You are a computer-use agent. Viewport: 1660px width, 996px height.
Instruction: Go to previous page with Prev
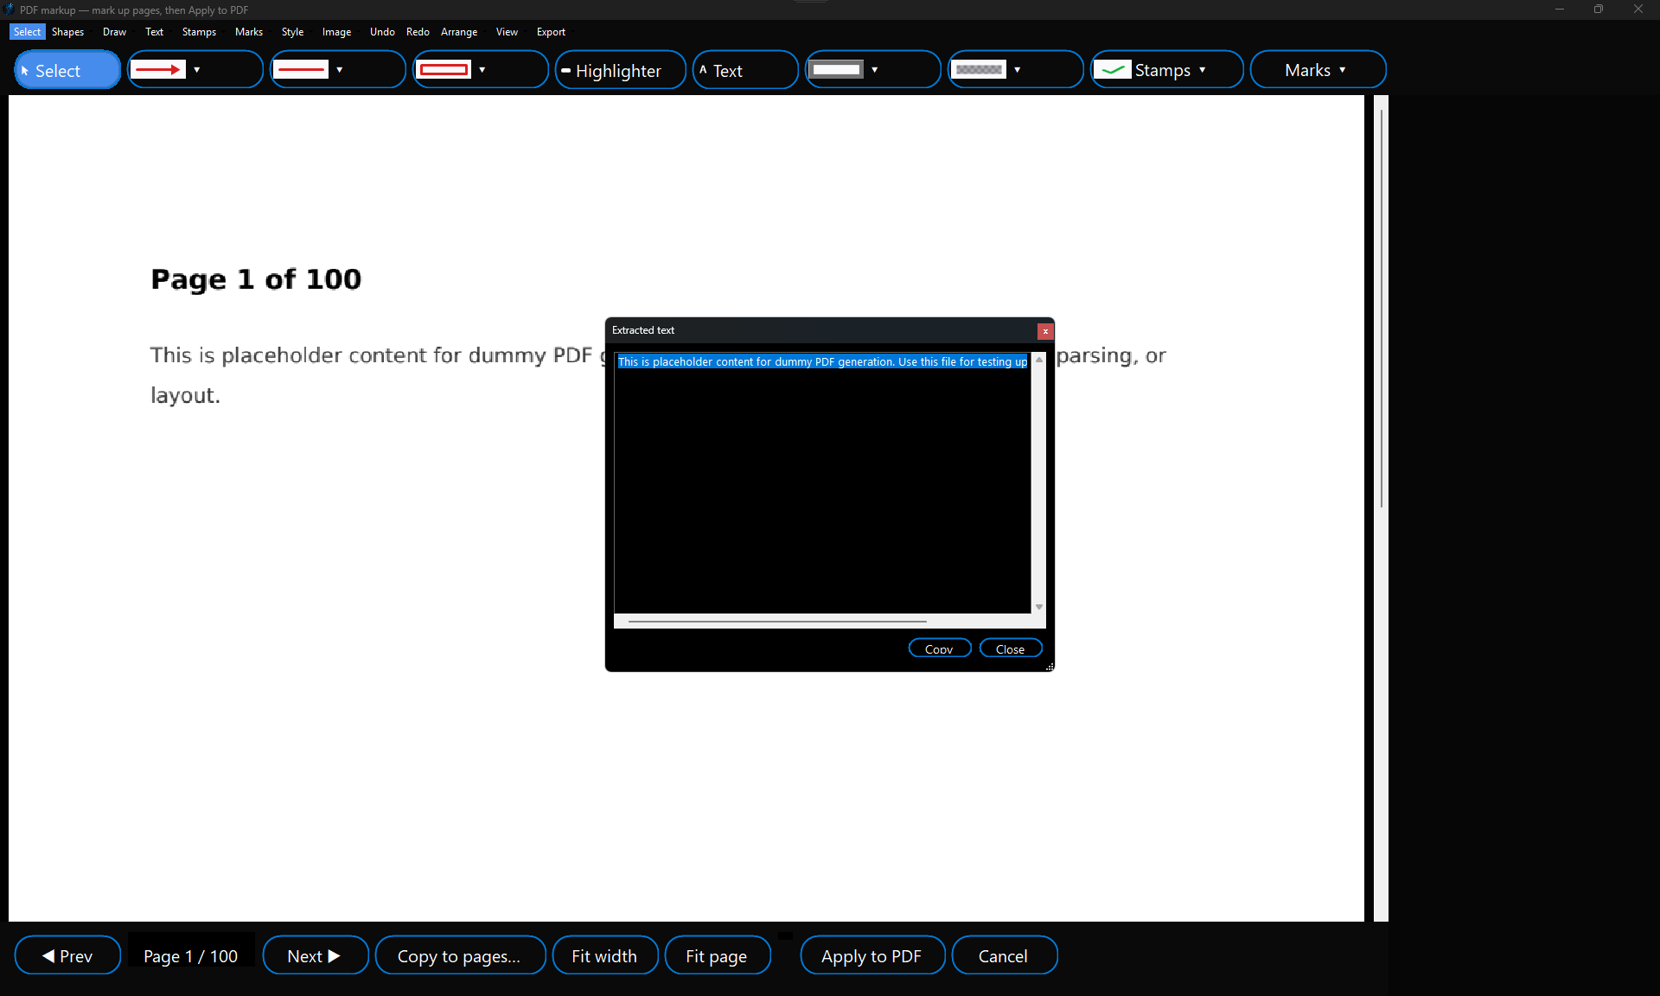[x=67, y=955]
